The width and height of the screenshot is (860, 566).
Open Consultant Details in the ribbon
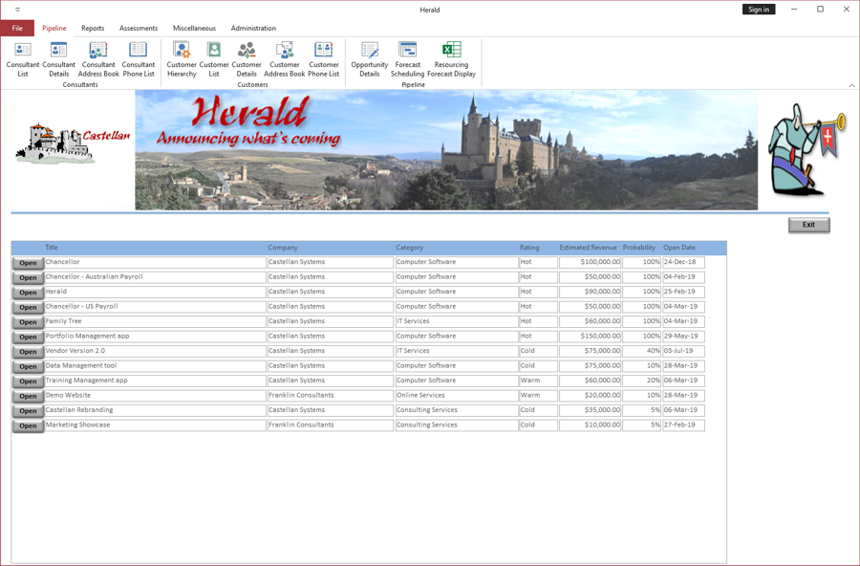[58, 59]
